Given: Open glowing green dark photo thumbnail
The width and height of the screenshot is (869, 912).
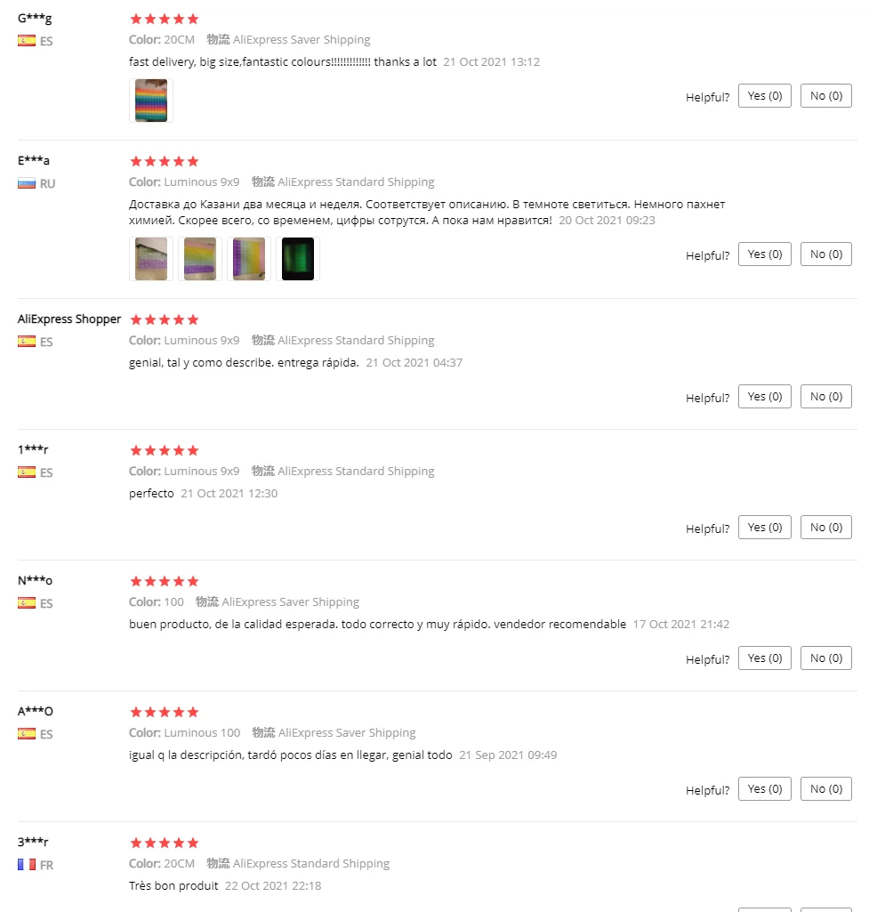Looking at the screenshot, I should (x=298, y=259).
